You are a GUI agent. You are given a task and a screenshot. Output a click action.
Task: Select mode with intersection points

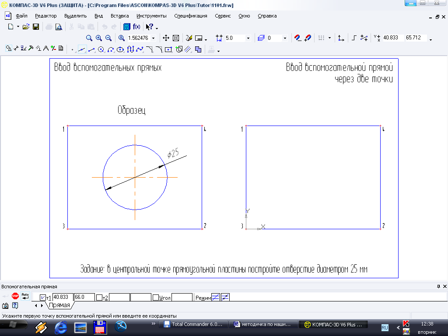[225, 297]
